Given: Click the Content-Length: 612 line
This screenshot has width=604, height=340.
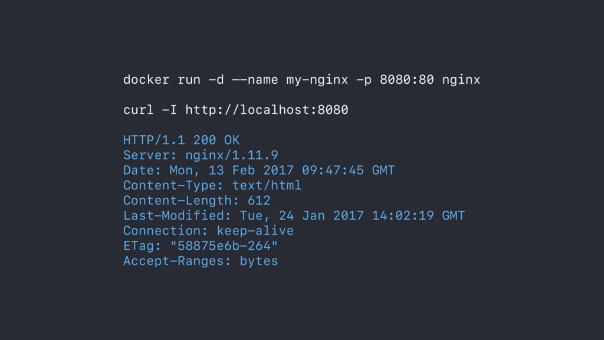Looking at the screenshot, I should click(197, 201).
